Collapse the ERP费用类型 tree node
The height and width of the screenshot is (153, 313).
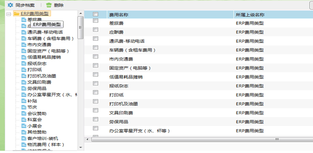[9, 14]
